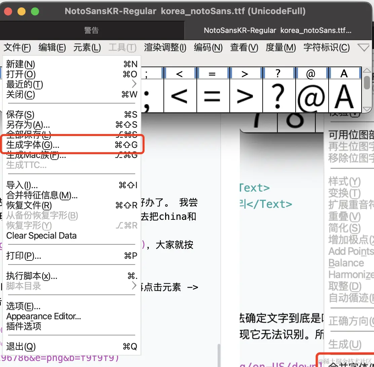Choose 插件选项 menu item
Image resolution: width=374 pixels, height=367 pixels.
point(72,326)
